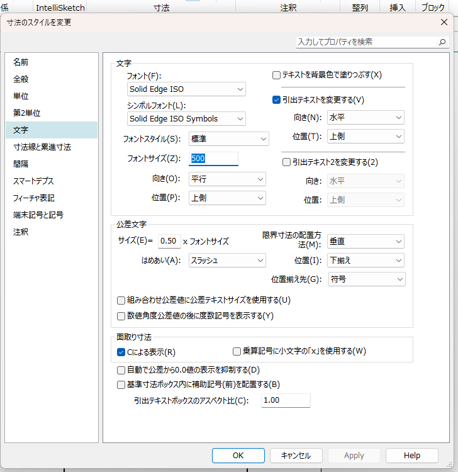The width and height of the screenshot is (458, 472).
Task: Open Help for this dialog
Action: click(412, 456)
